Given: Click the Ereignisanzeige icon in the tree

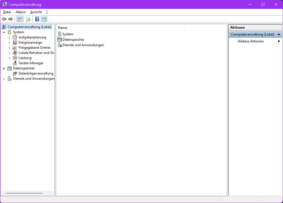Looking at the screenshot, I should coord(15,42).
